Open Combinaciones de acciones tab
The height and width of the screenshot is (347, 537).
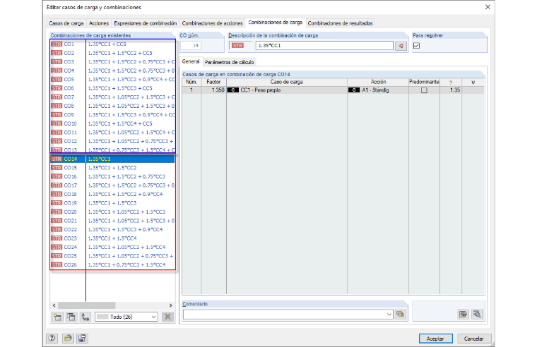click(x=213, y=23)
